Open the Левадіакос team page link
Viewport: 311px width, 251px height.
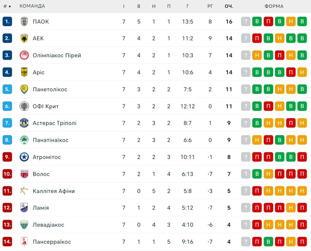tap(48, 225)
